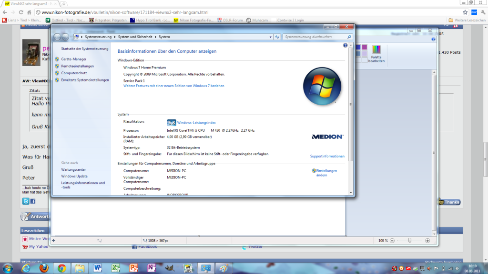Click Paint zoom-in plus button

[427, 241]
